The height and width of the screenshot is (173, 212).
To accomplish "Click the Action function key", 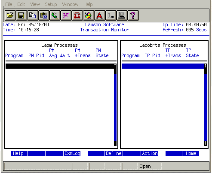I will 150,154.
